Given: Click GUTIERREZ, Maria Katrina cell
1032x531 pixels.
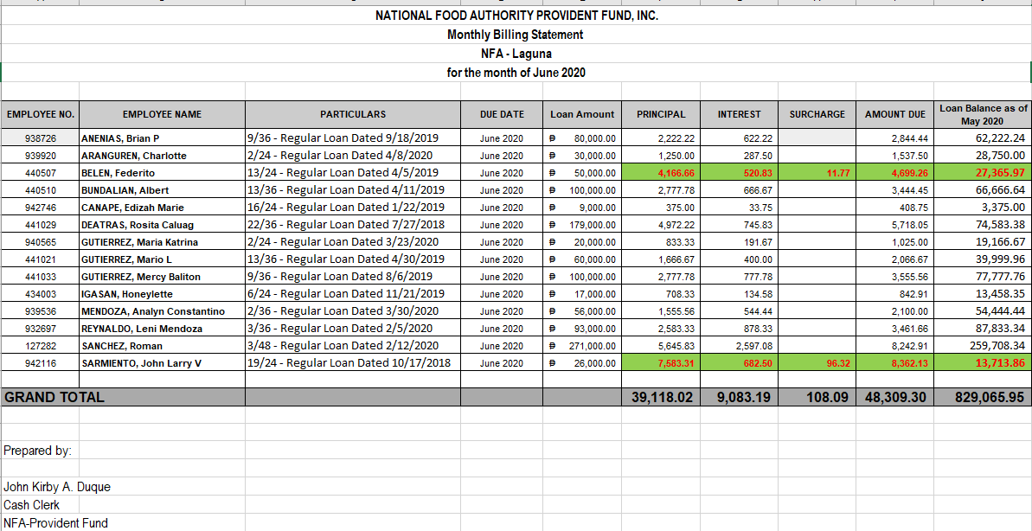Looking at the screenshot, I should (x=162, y=241).
